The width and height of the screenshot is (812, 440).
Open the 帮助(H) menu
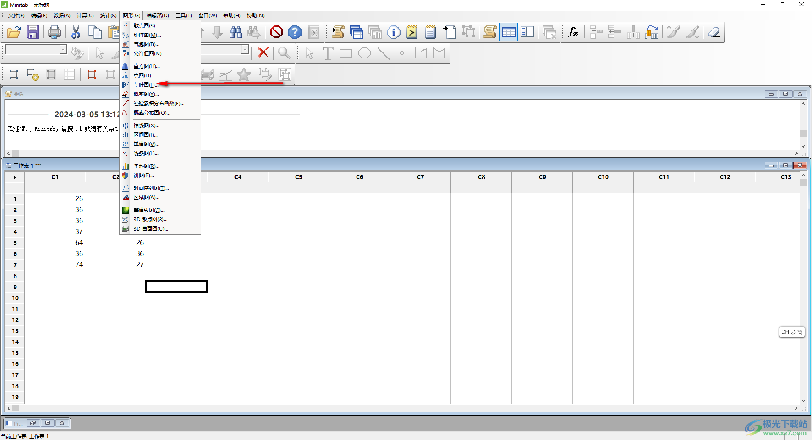tap(232, 16)
